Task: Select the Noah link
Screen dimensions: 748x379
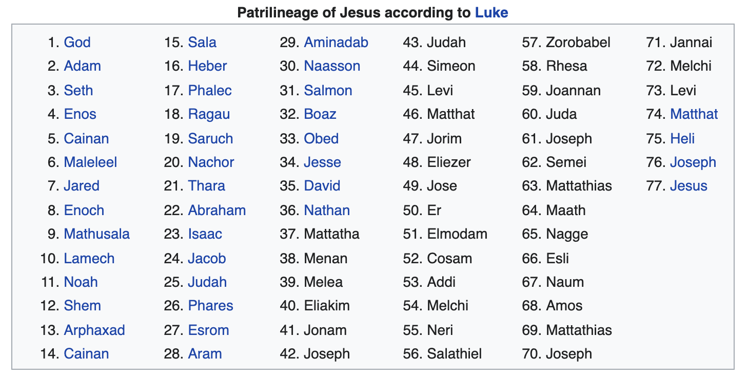Action: (x=81, y=282)
